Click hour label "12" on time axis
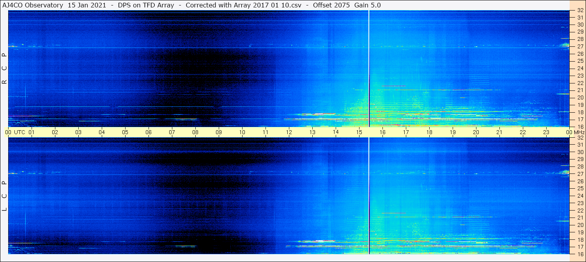This screenshot has width=586, height=262. [289, 132]
